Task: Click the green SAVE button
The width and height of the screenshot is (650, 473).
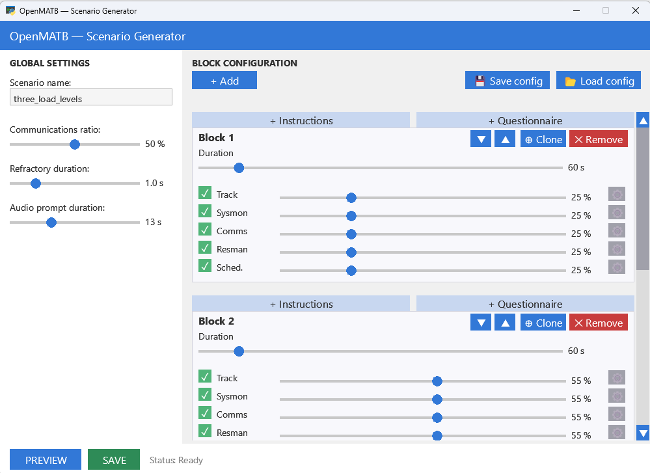Action: [x=114, y=460]
